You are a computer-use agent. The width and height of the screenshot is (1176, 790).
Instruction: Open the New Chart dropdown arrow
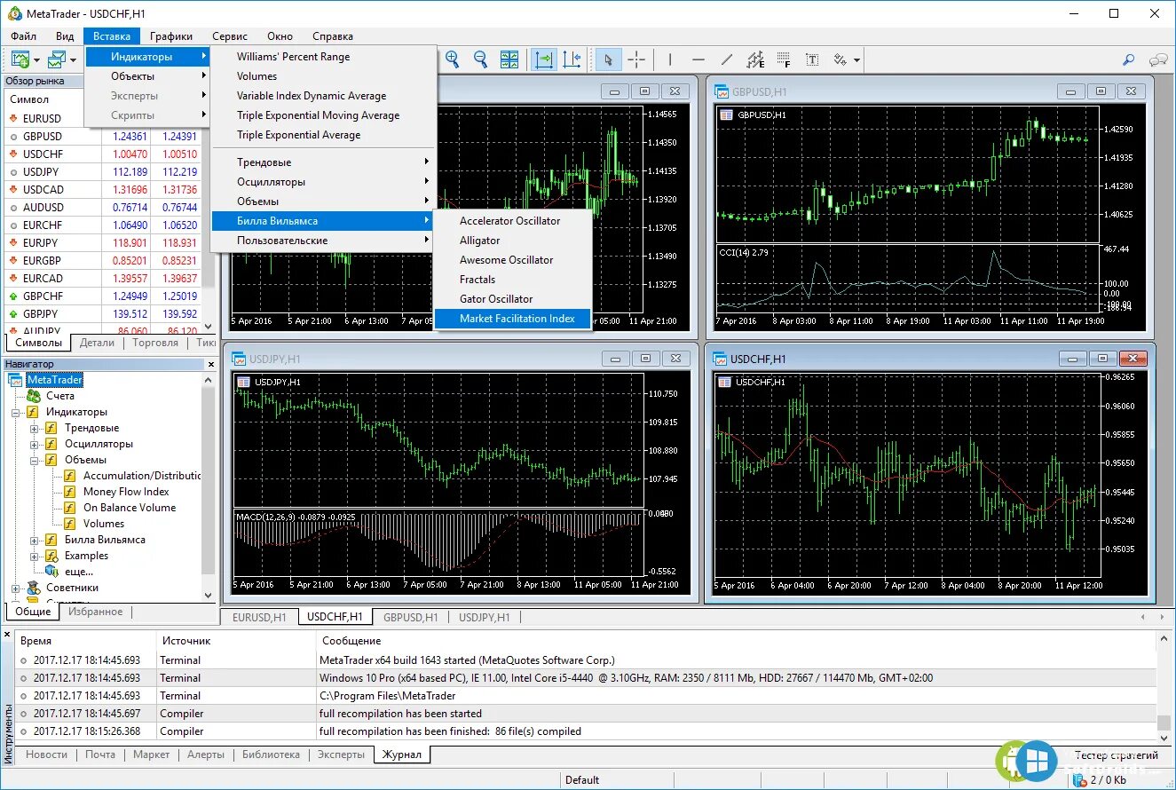click(x=37, y=60)
